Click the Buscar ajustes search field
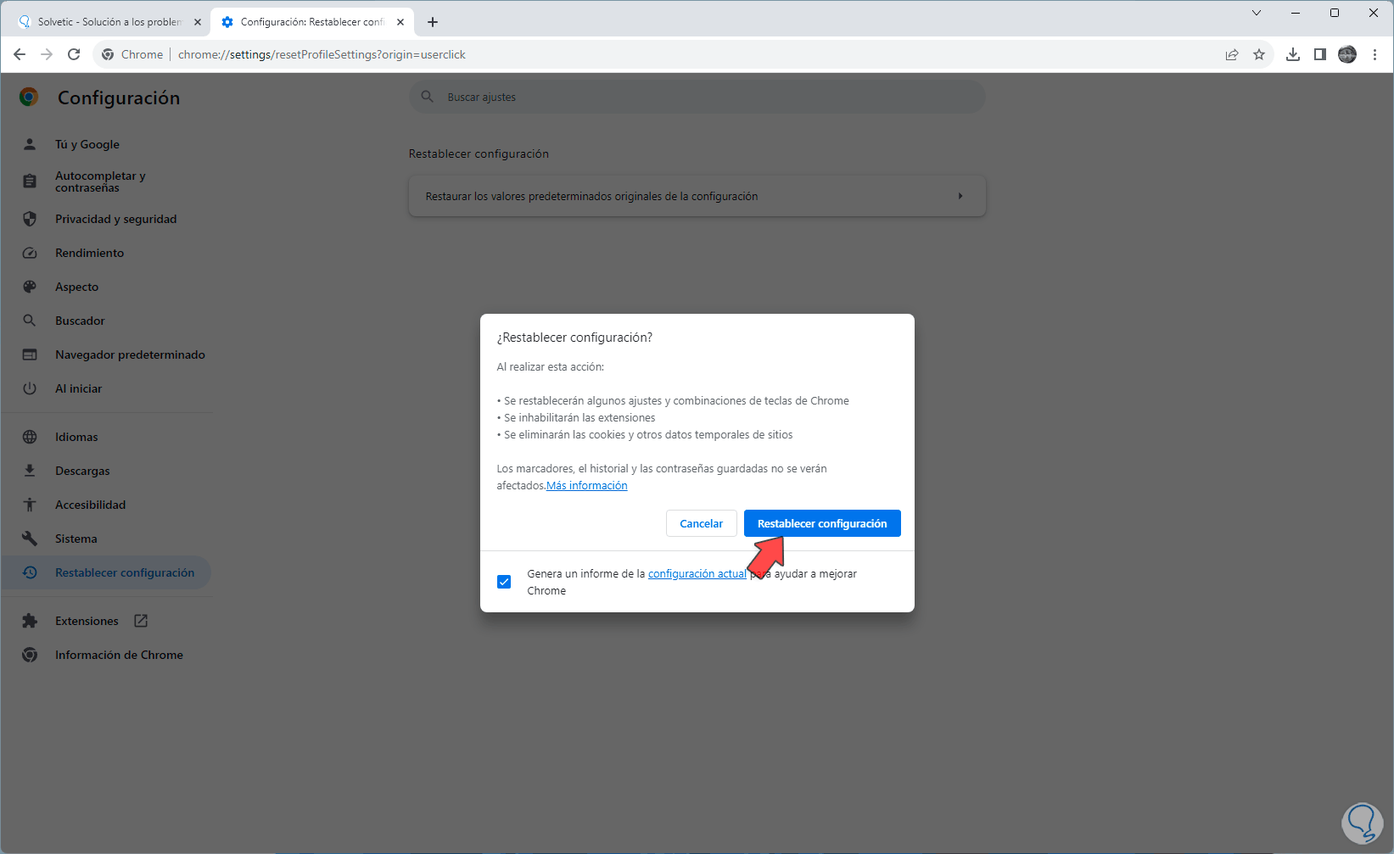This screenshot has height=854, width=1394. pos(697,97)
